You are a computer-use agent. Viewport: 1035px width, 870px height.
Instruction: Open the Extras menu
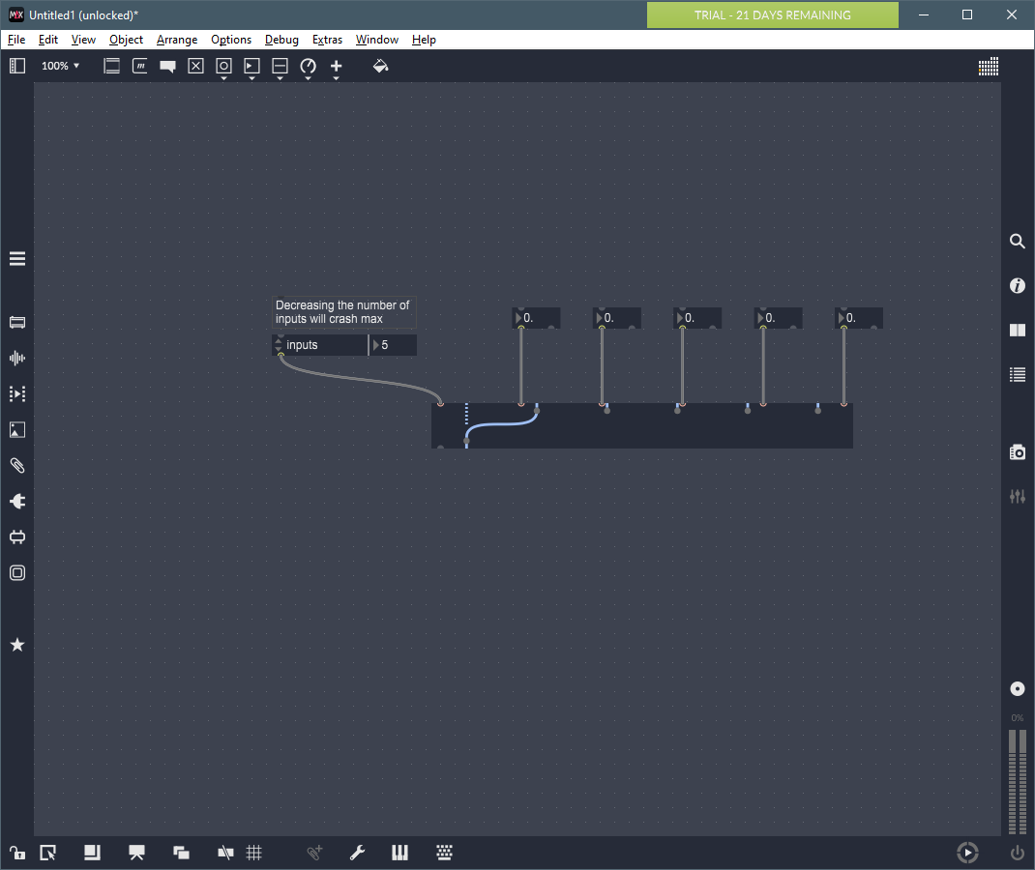(327, 40)
